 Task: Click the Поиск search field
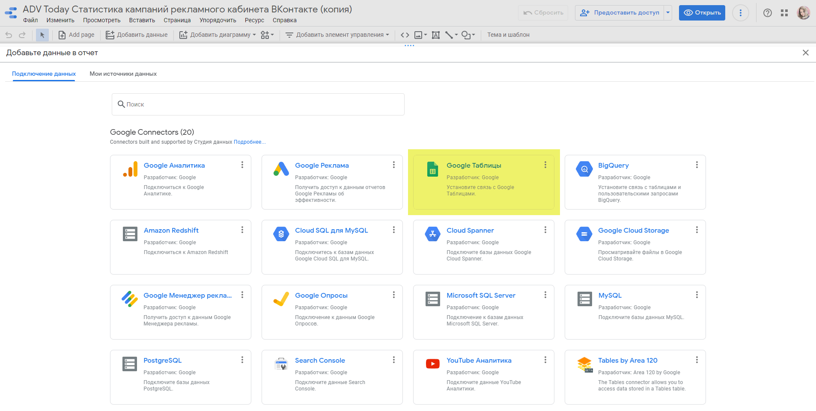[258, 104]
